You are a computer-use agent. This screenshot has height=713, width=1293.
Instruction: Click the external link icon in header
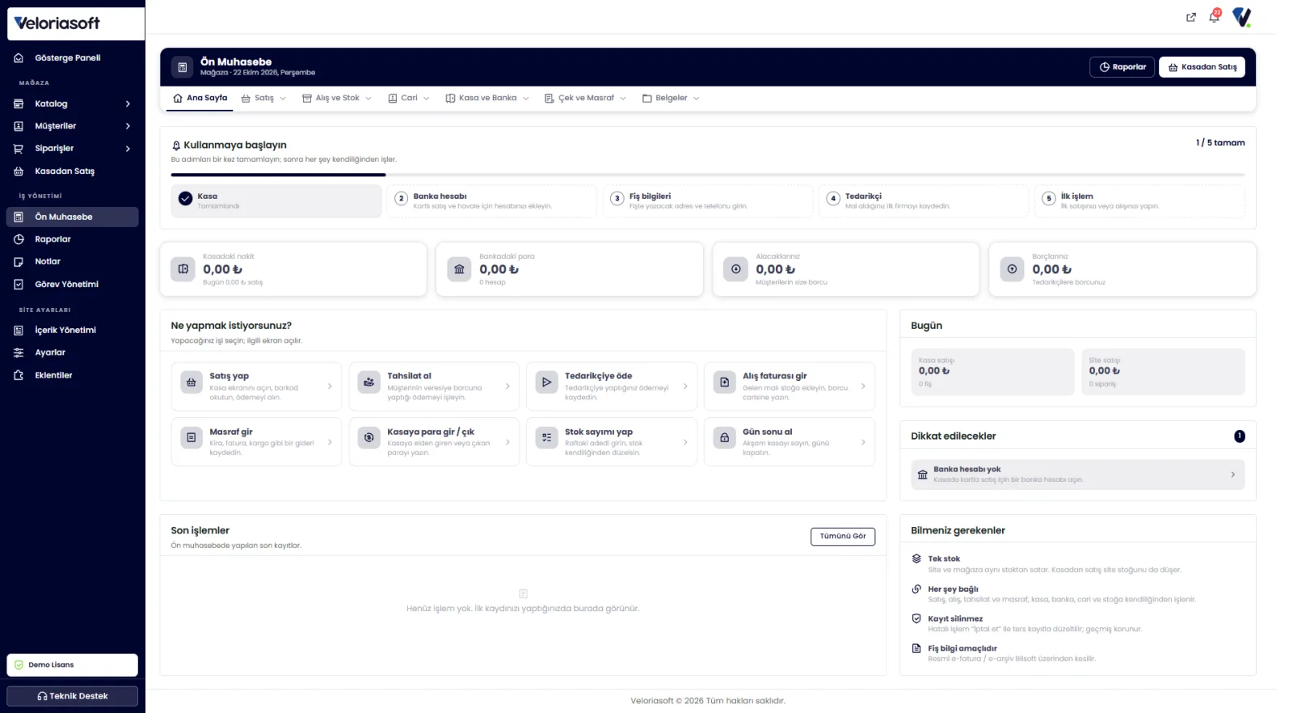(x=1190, y=17)
